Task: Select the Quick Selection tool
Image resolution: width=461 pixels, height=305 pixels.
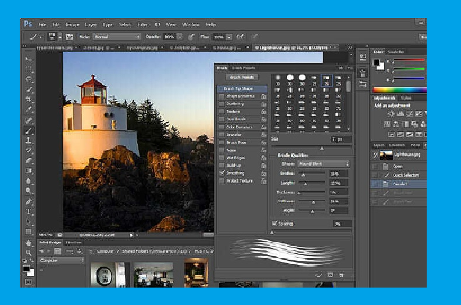Action: tap(28, 89)
